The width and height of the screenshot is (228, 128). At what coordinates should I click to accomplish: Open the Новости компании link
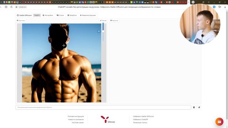point(76,119)
